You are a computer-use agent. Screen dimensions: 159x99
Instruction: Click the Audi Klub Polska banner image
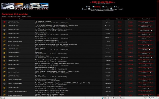coord(25,6)
